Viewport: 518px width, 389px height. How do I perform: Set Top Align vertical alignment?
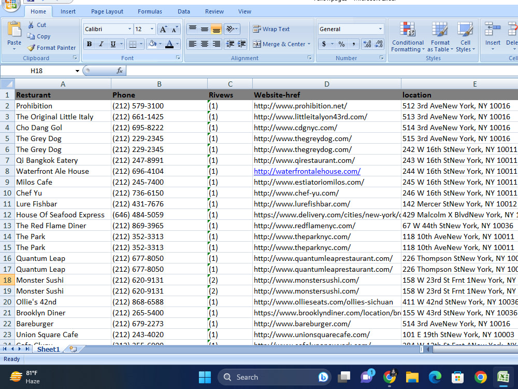pos(193,29)
